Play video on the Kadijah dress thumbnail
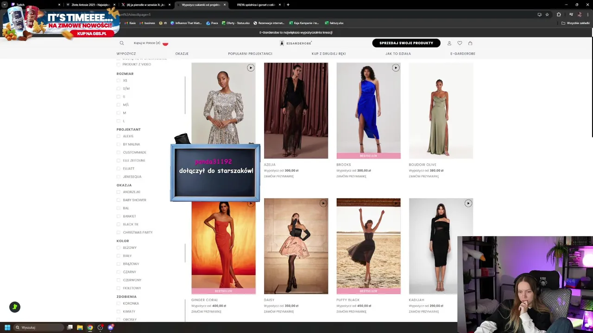 pyautogui.click(x=468, y=203)
